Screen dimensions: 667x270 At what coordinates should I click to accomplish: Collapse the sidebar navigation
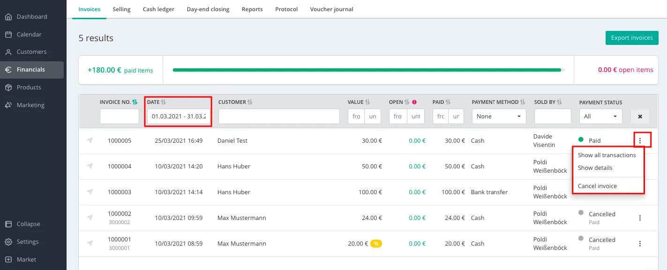[28, 224]
